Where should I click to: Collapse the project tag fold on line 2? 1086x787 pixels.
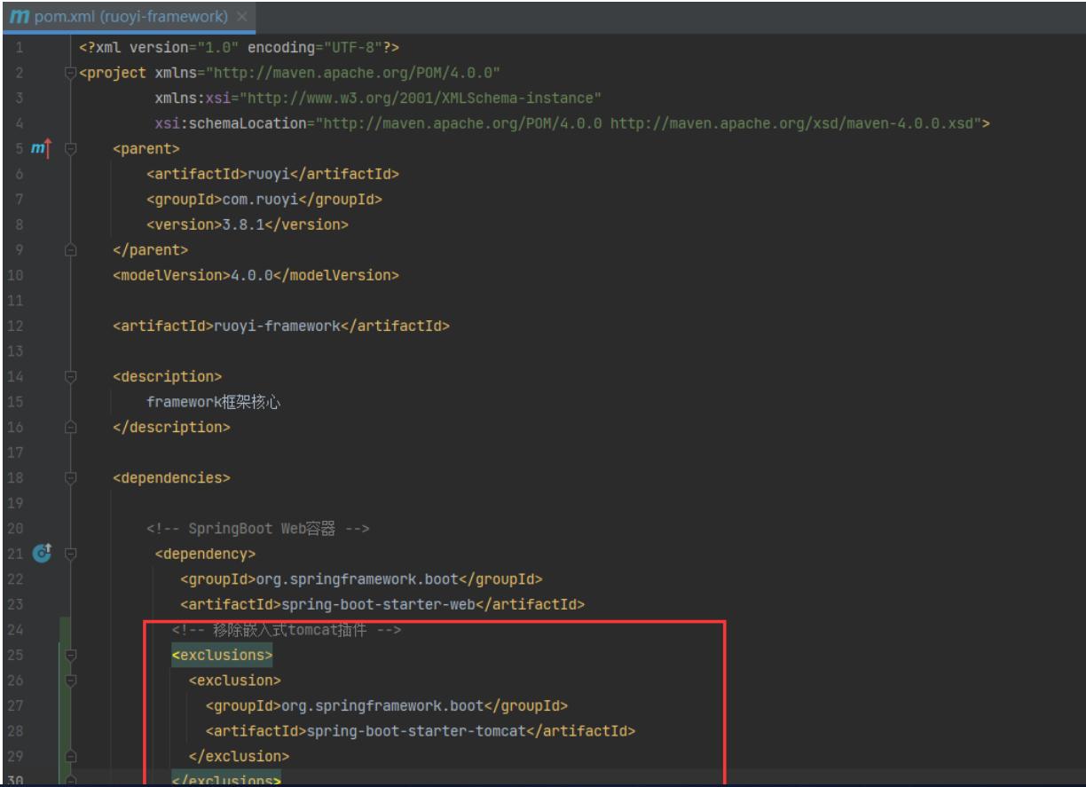tap(71, 73)
